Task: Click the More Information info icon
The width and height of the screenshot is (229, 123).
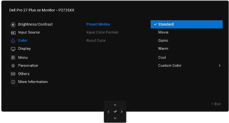Action: pyautogui.click(x=13, y=82)
